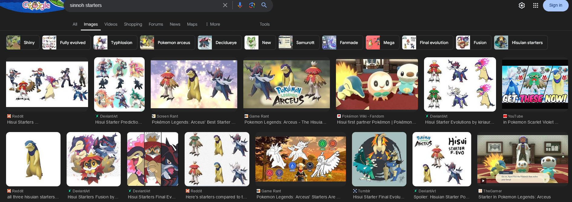This screenshot has height=202, width=572.
Task: Click 'Hisui Starter Predictio...' caption link
Action: point(119,122)
